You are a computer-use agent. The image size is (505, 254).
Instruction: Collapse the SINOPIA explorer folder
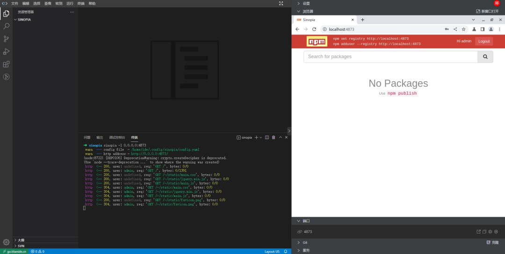[24, 20]
